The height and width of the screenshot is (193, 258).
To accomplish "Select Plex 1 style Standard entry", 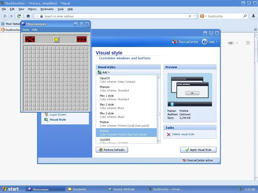I will (x=126, y=98).
